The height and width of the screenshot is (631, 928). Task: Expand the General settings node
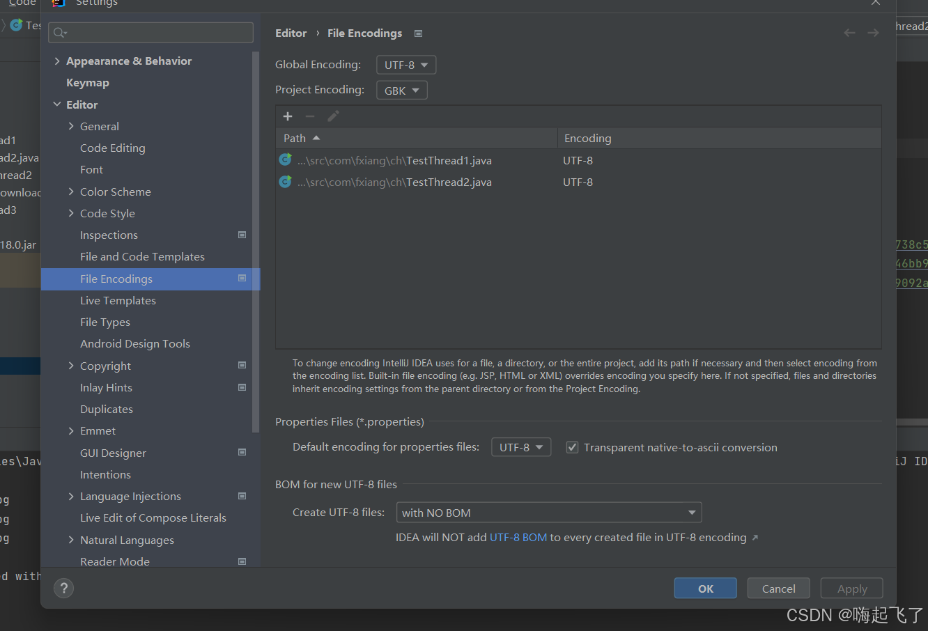pyautogui.click(x=71, y=126)
